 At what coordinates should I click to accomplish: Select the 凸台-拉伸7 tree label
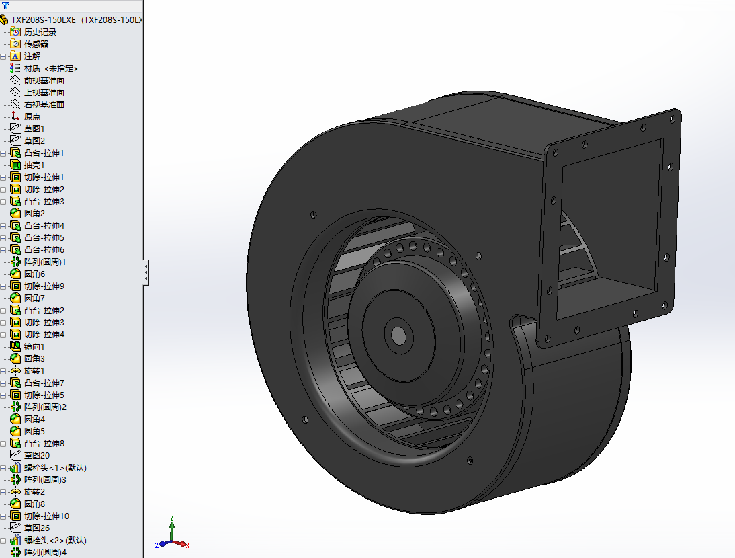44,383
